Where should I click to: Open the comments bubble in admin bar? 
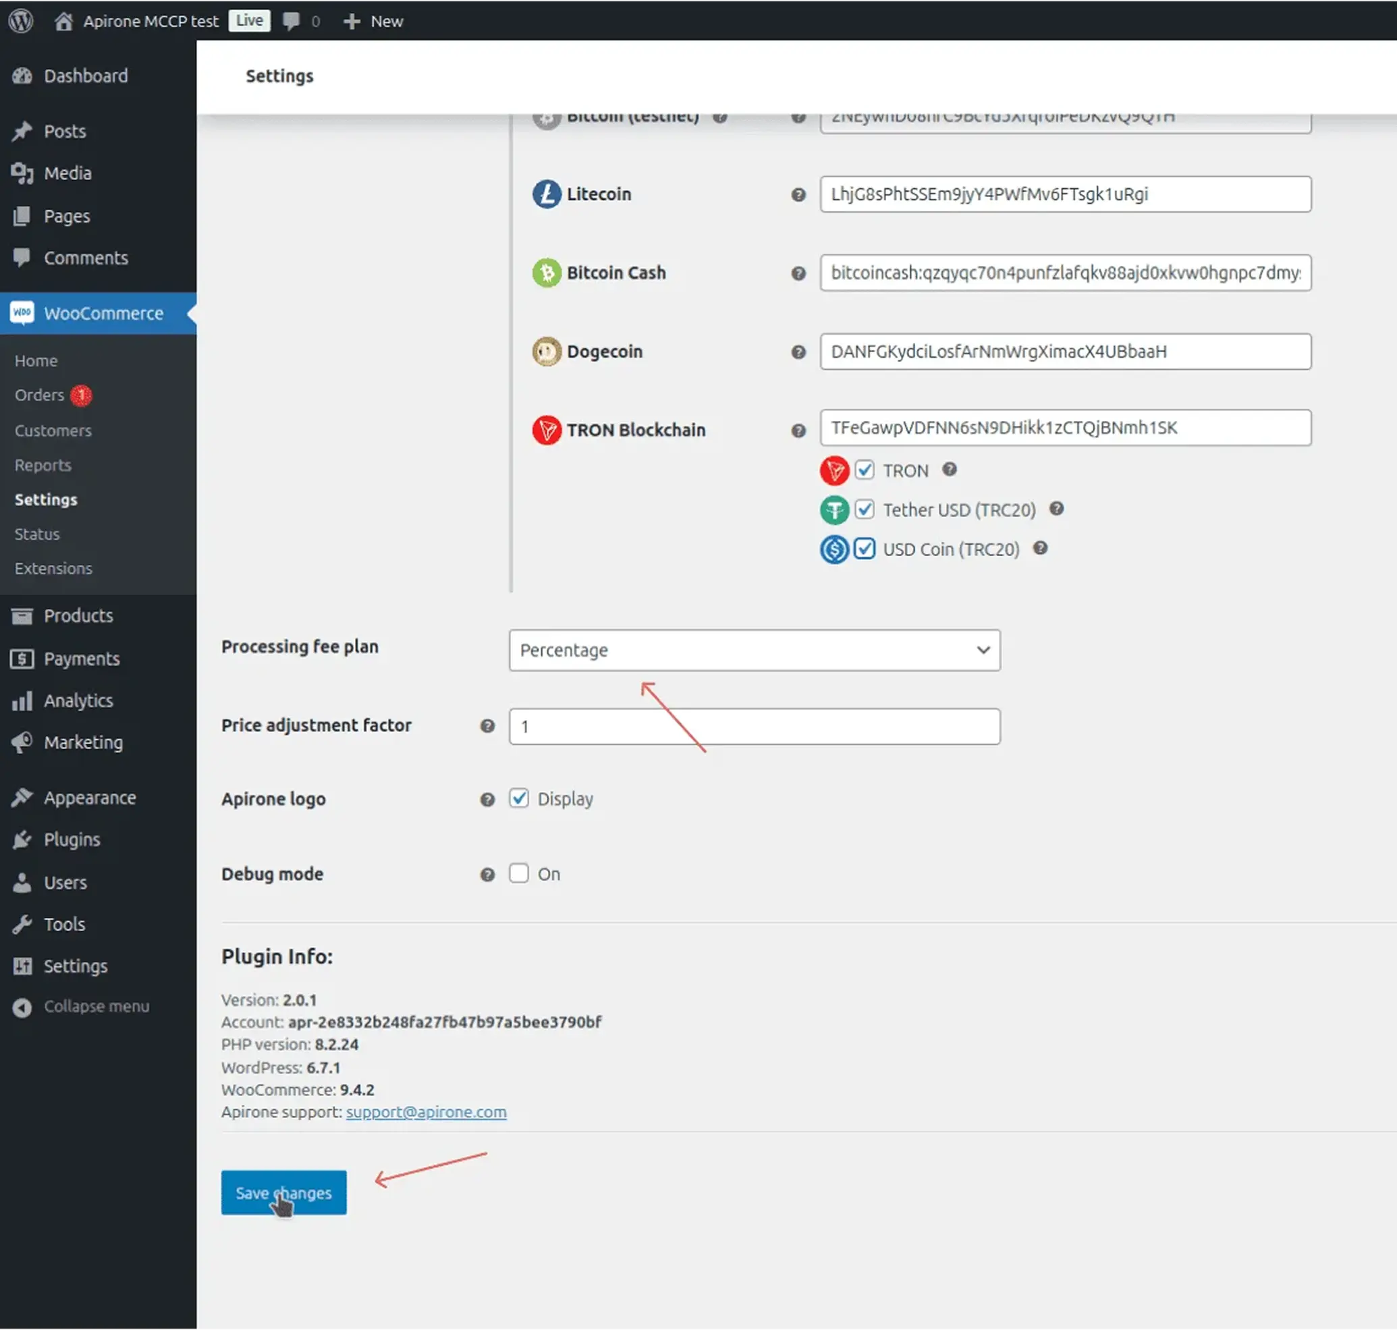click(291, 22)
